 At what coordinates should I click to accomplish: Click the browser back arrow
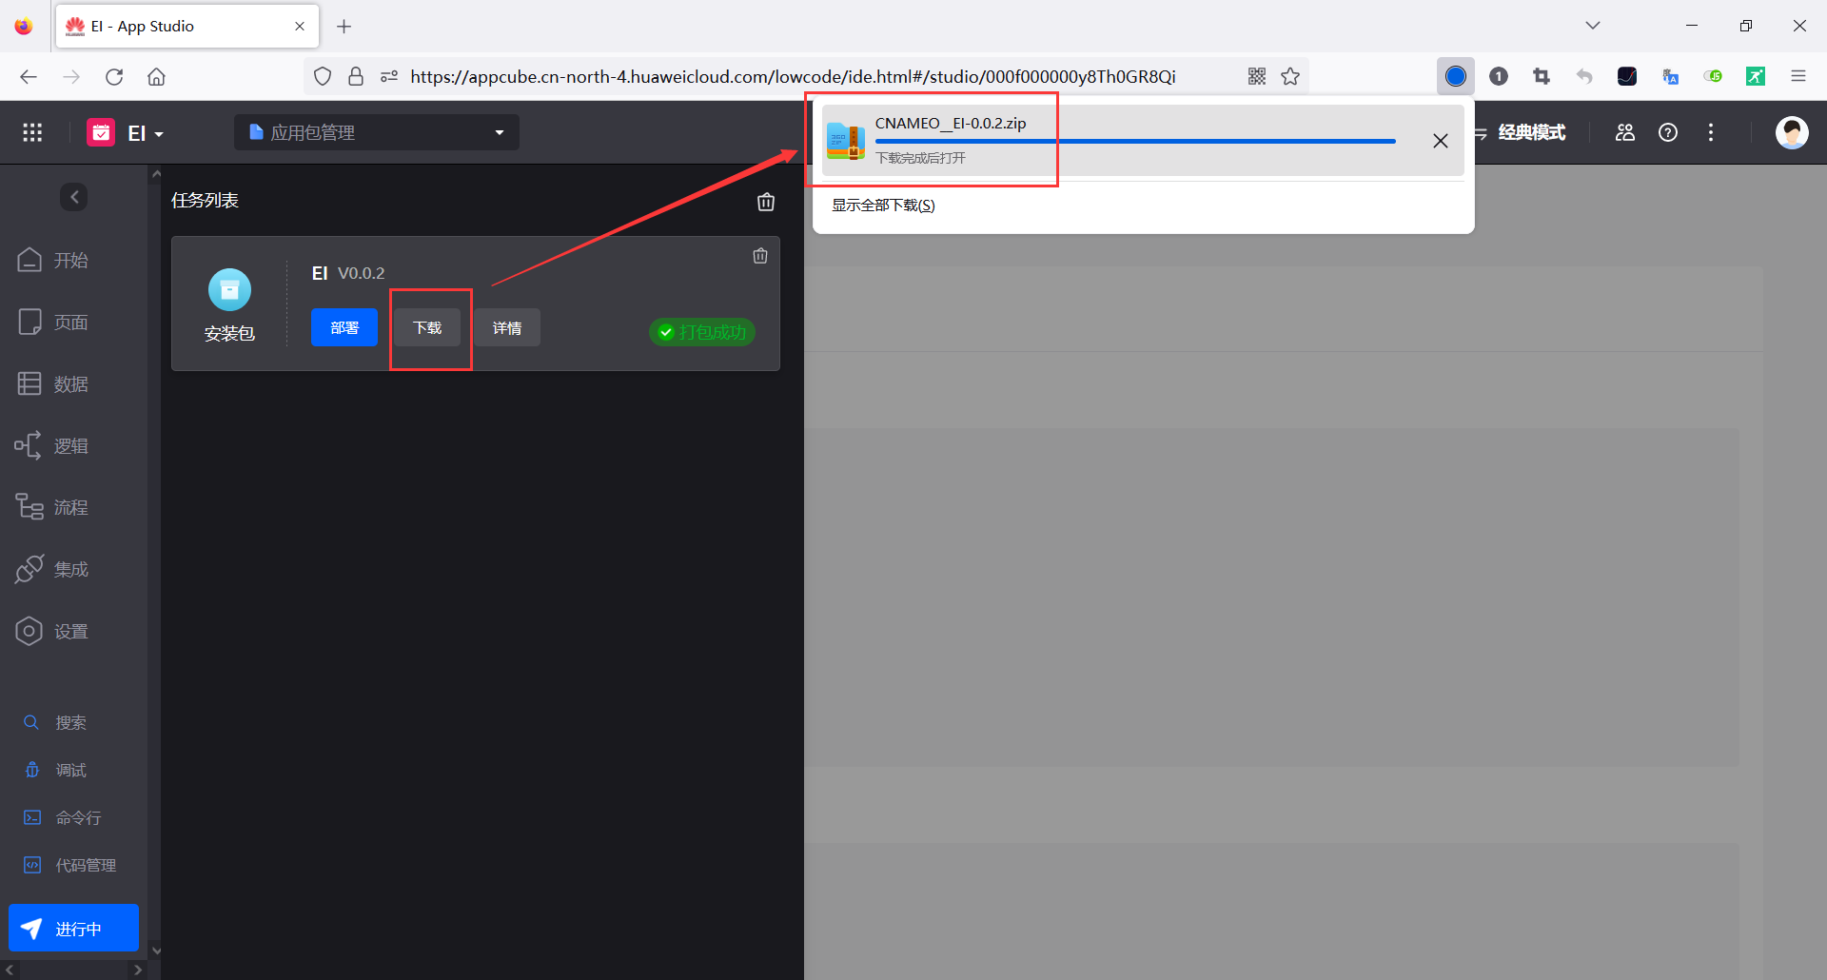coord(29,76)
